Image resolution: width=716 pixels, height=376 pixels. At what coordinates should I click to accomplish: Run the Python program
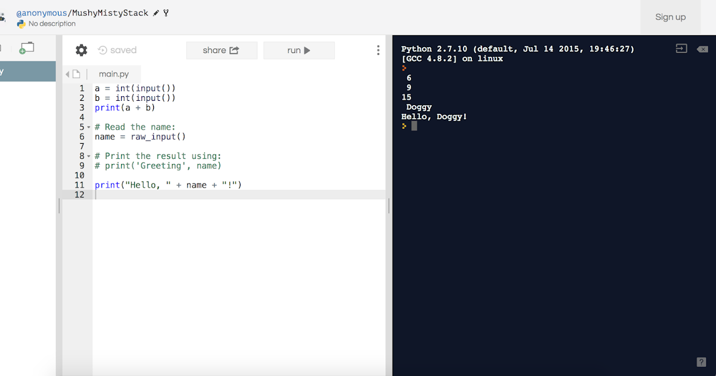[299, 50]
